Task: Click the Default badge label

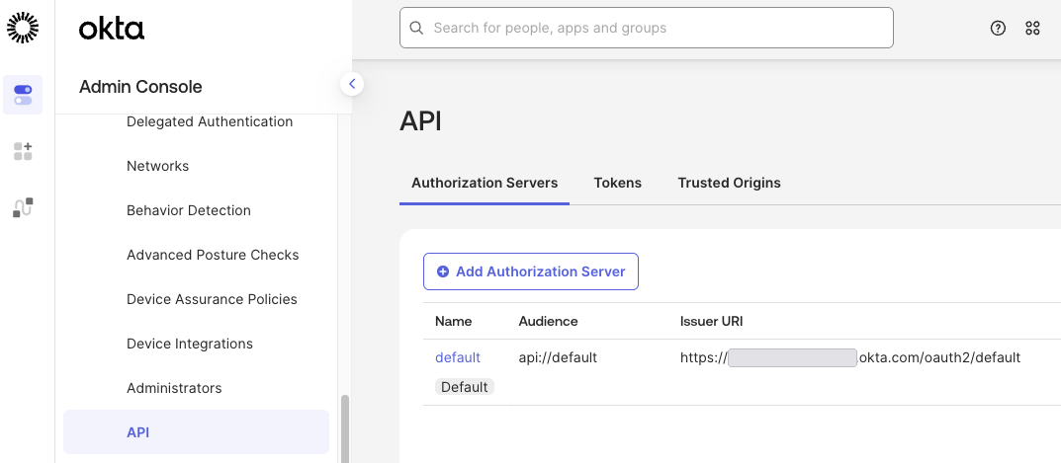Action: tap(464, 387)
